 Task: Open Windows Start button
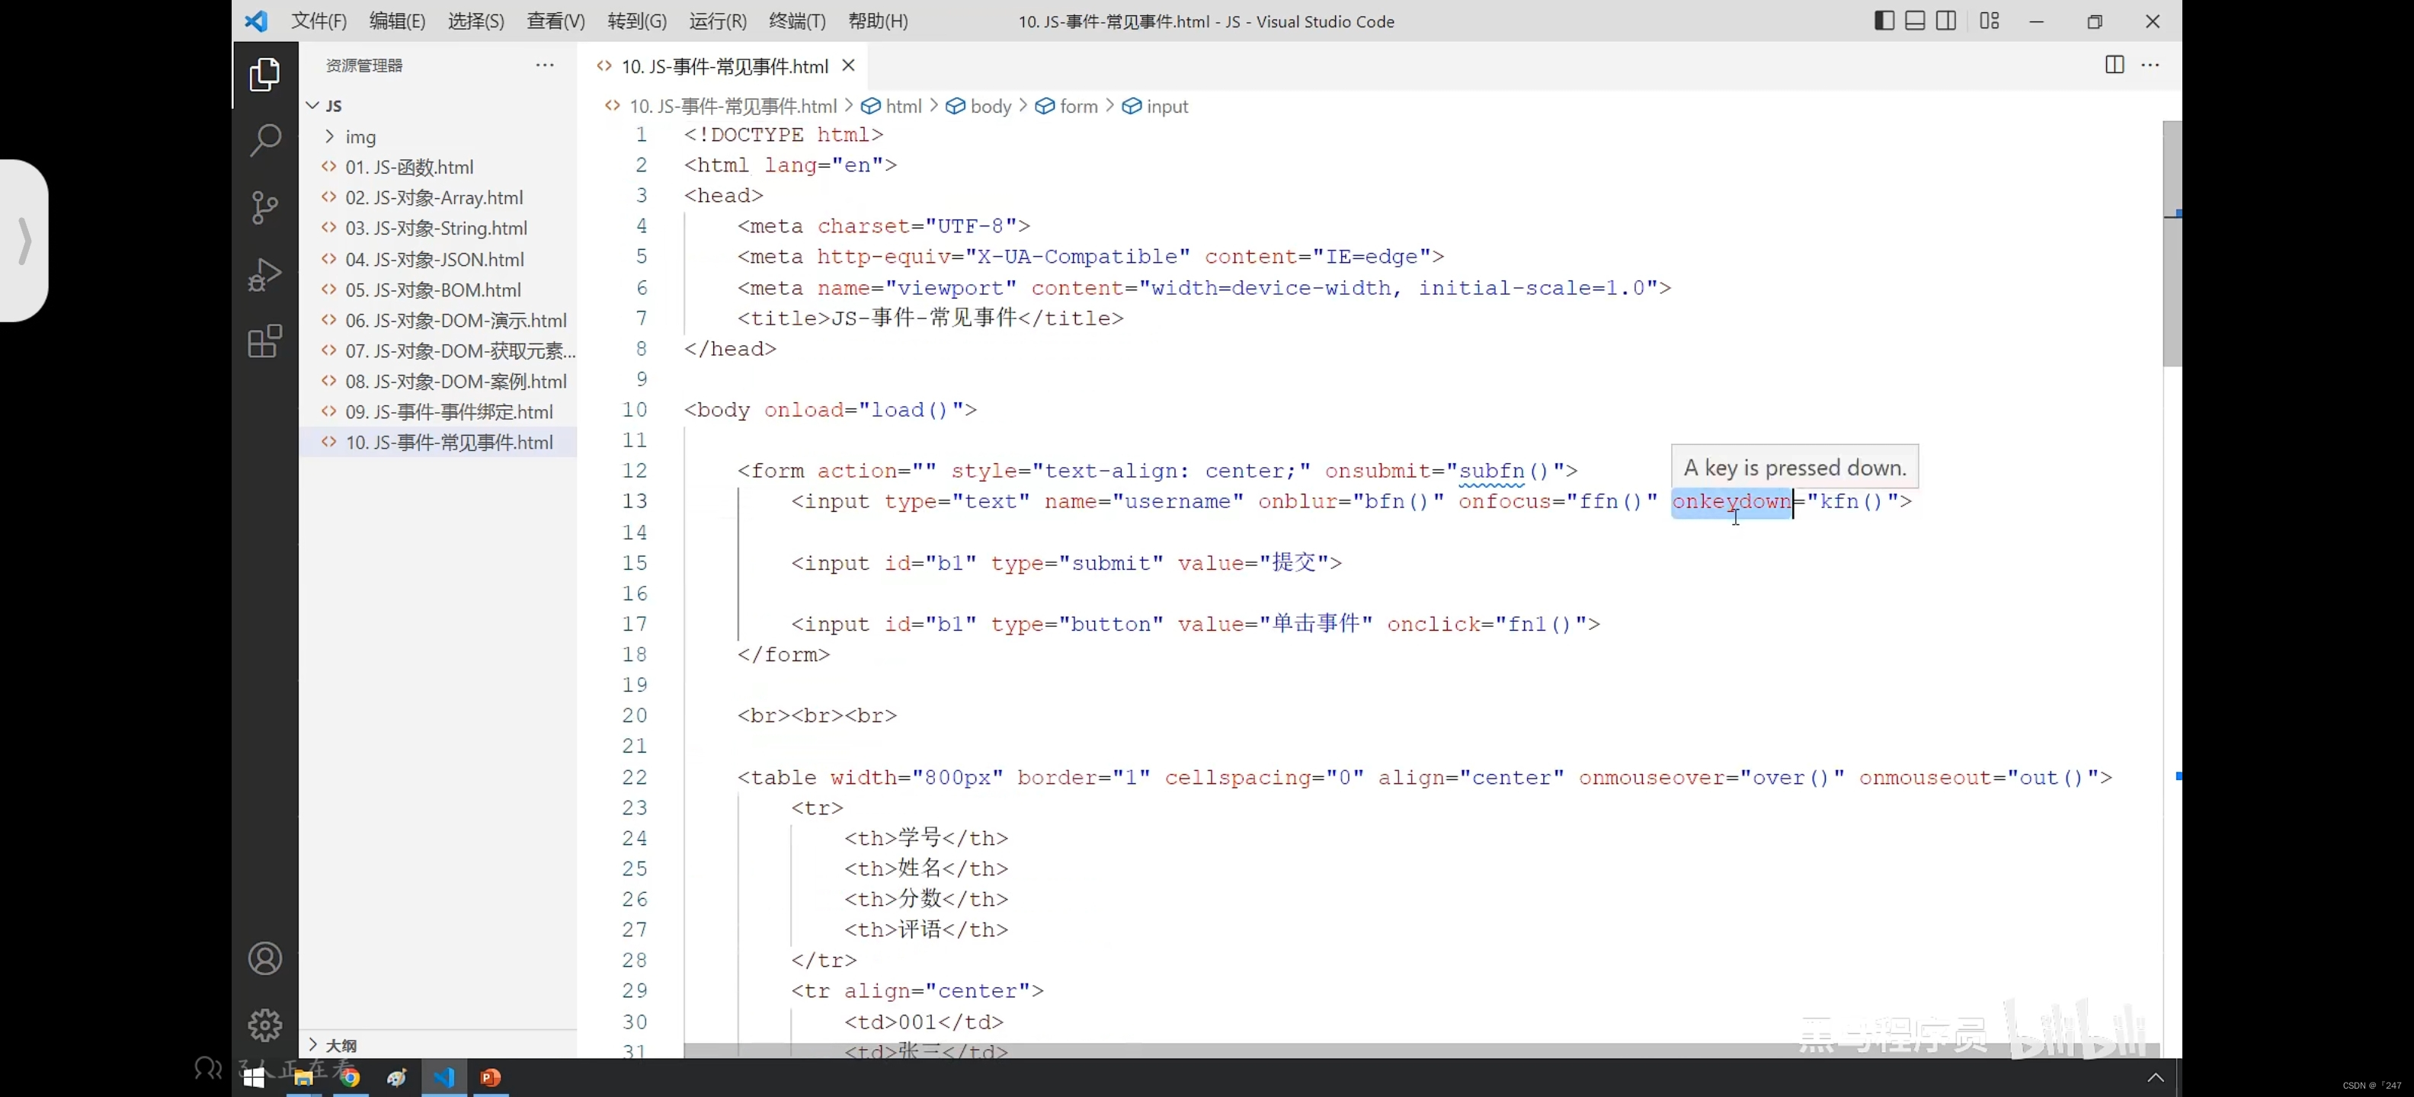tap(254, 1077)
